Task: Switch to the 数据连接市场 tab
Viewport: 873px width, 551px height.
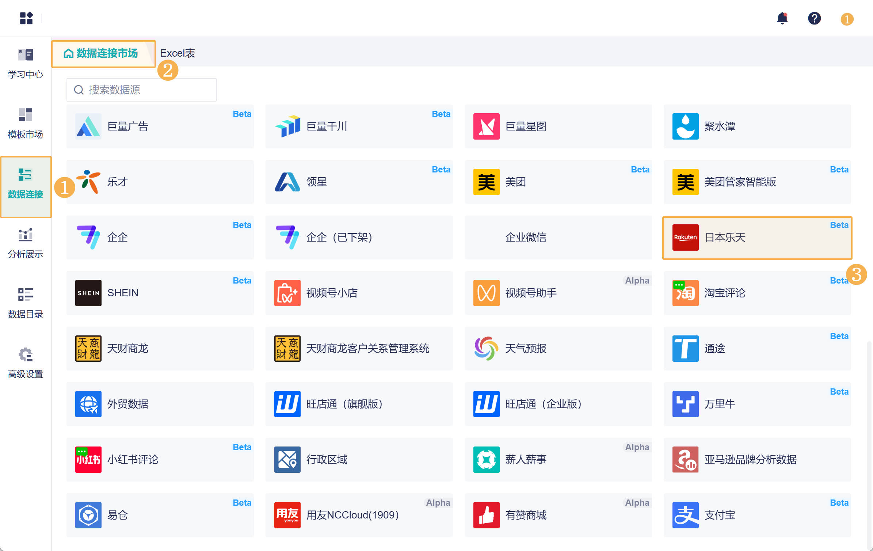Action: click(102, 54)
